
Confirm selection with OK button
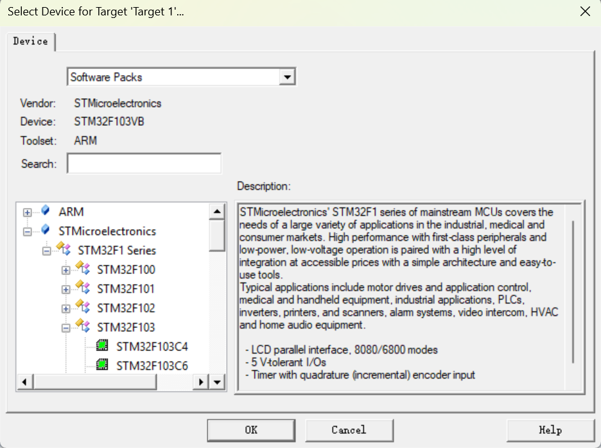click(251, 430)
